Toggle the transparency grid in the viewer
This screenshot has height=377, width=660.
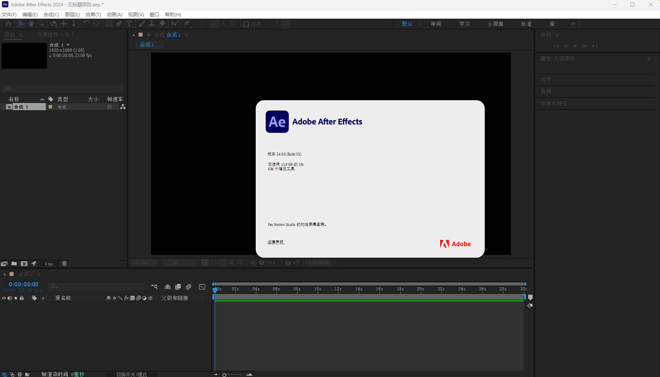214,262
